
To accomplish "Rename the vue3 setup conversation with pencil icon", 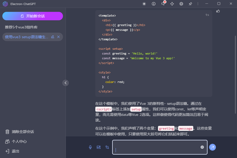I will point(53,37).
